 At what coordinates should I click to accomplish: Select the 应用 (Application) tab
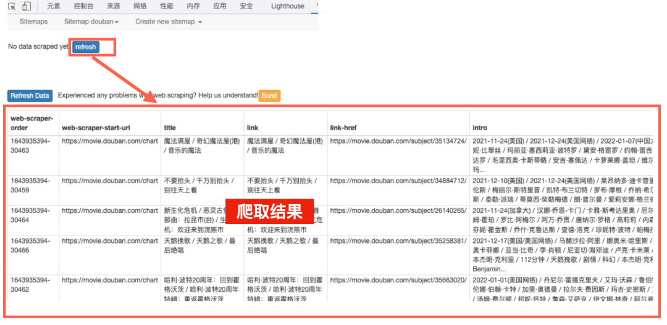(x=219, y=6)
